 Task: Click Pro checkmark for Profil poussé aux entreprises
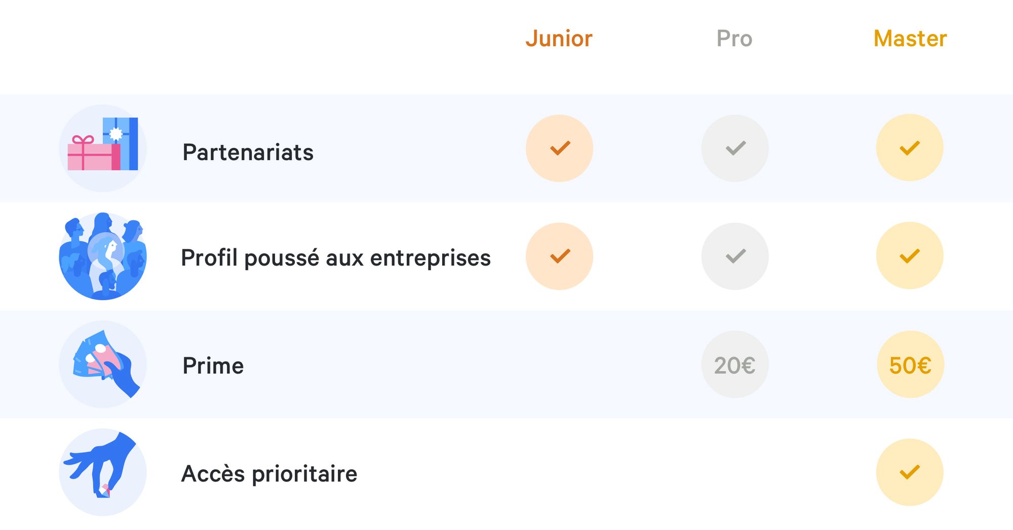(x=735, y=256)
